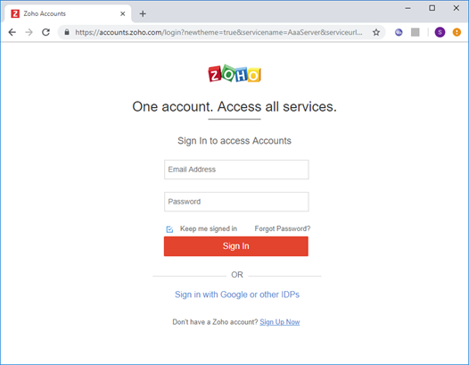
Task: Open the Forgot Password link
Action: (x=283, y=228)
